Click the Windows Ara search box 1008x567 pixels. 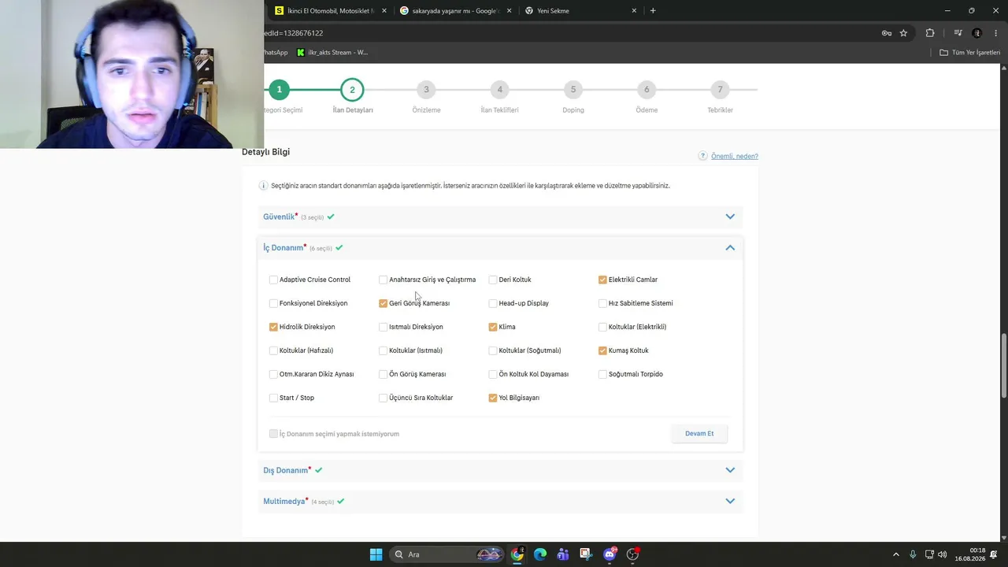point(447,554)
